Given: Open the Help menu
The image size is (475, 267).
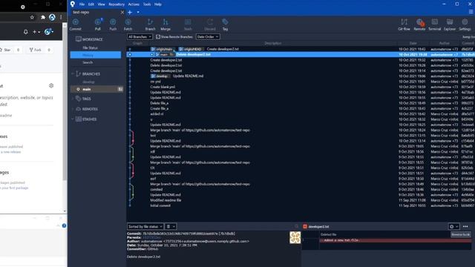Looking at the screenshot, I should [158, 4].
